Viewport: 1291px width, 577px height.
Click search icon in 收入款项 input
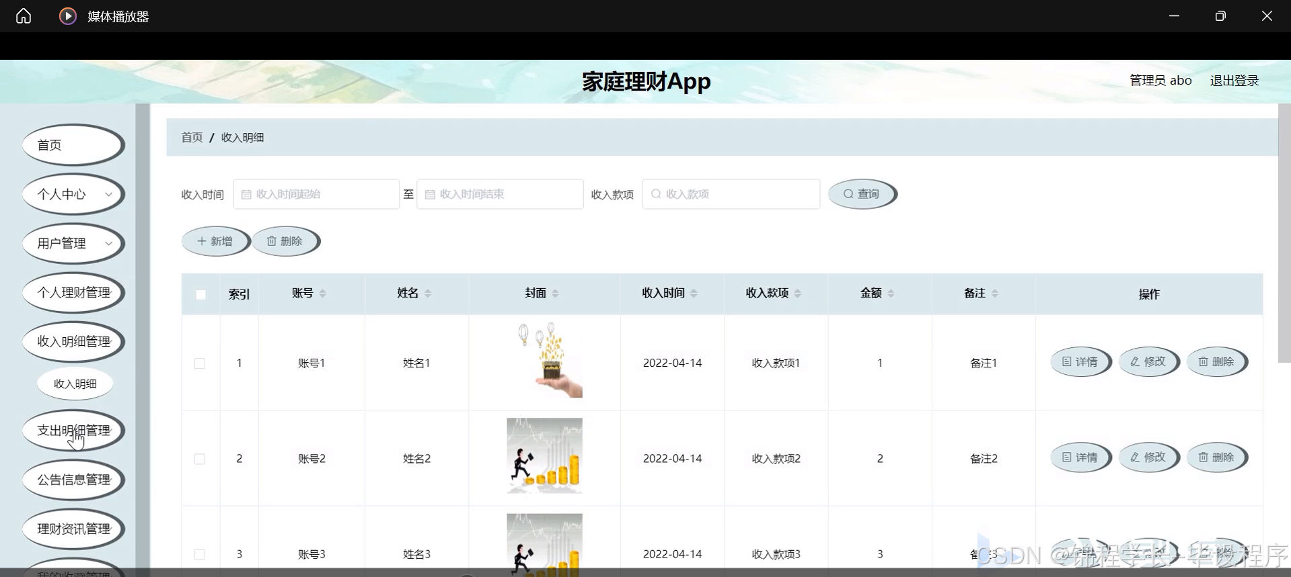coord(656,194)
